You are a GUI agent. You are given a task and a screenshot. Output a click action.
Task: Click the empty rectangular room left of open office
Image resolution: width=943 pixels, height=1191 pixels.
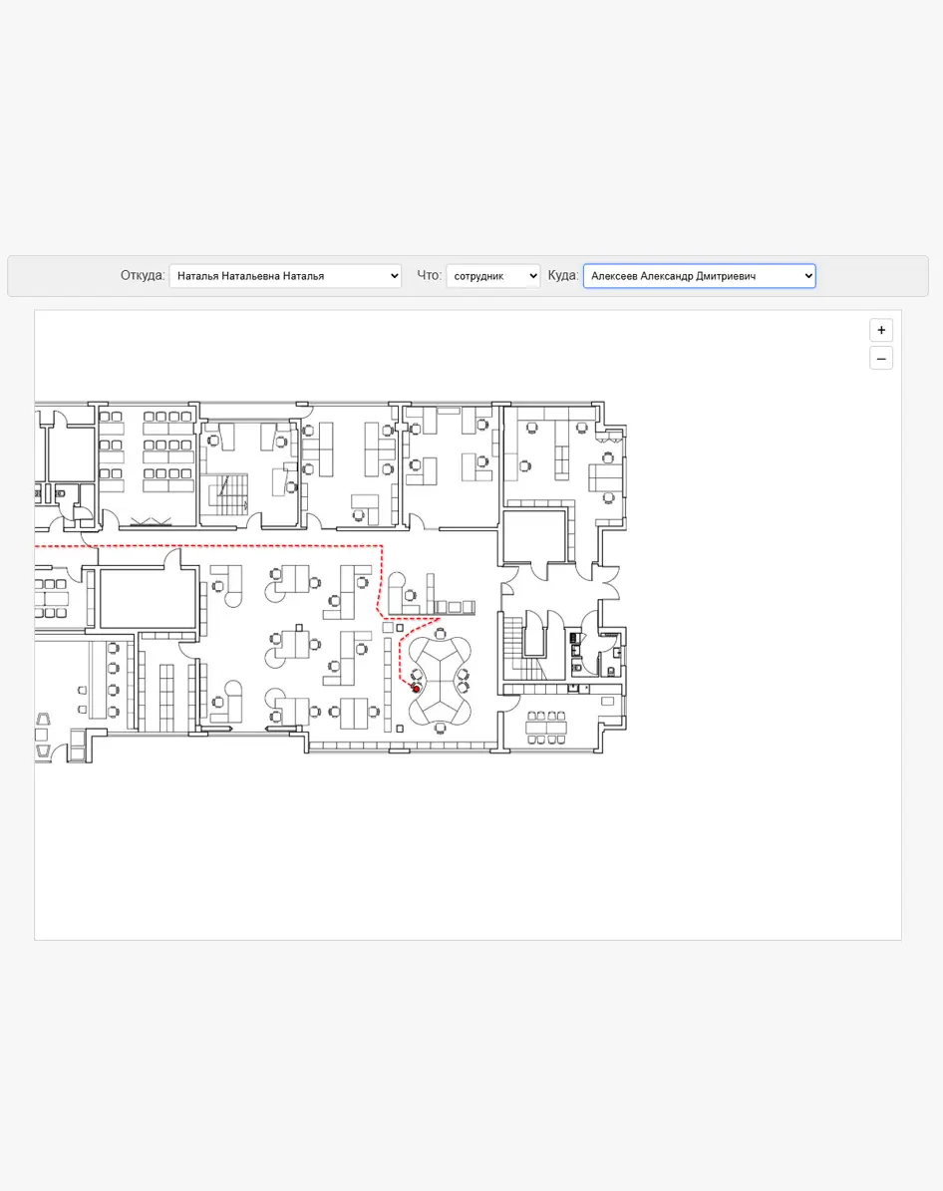(145, 599)
